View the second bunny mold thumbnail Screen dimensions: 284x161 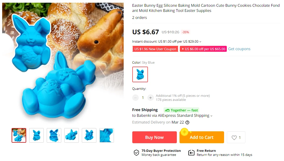coord(36,135)
